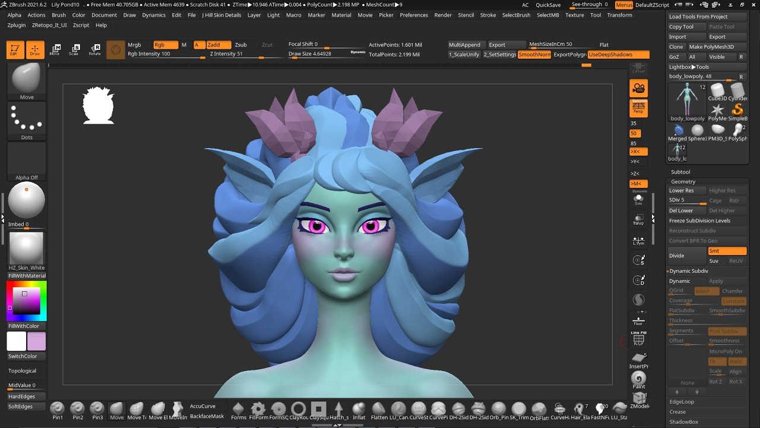Open the Transform menu
This screenshot has height=428, width=760.
[619, 15]
